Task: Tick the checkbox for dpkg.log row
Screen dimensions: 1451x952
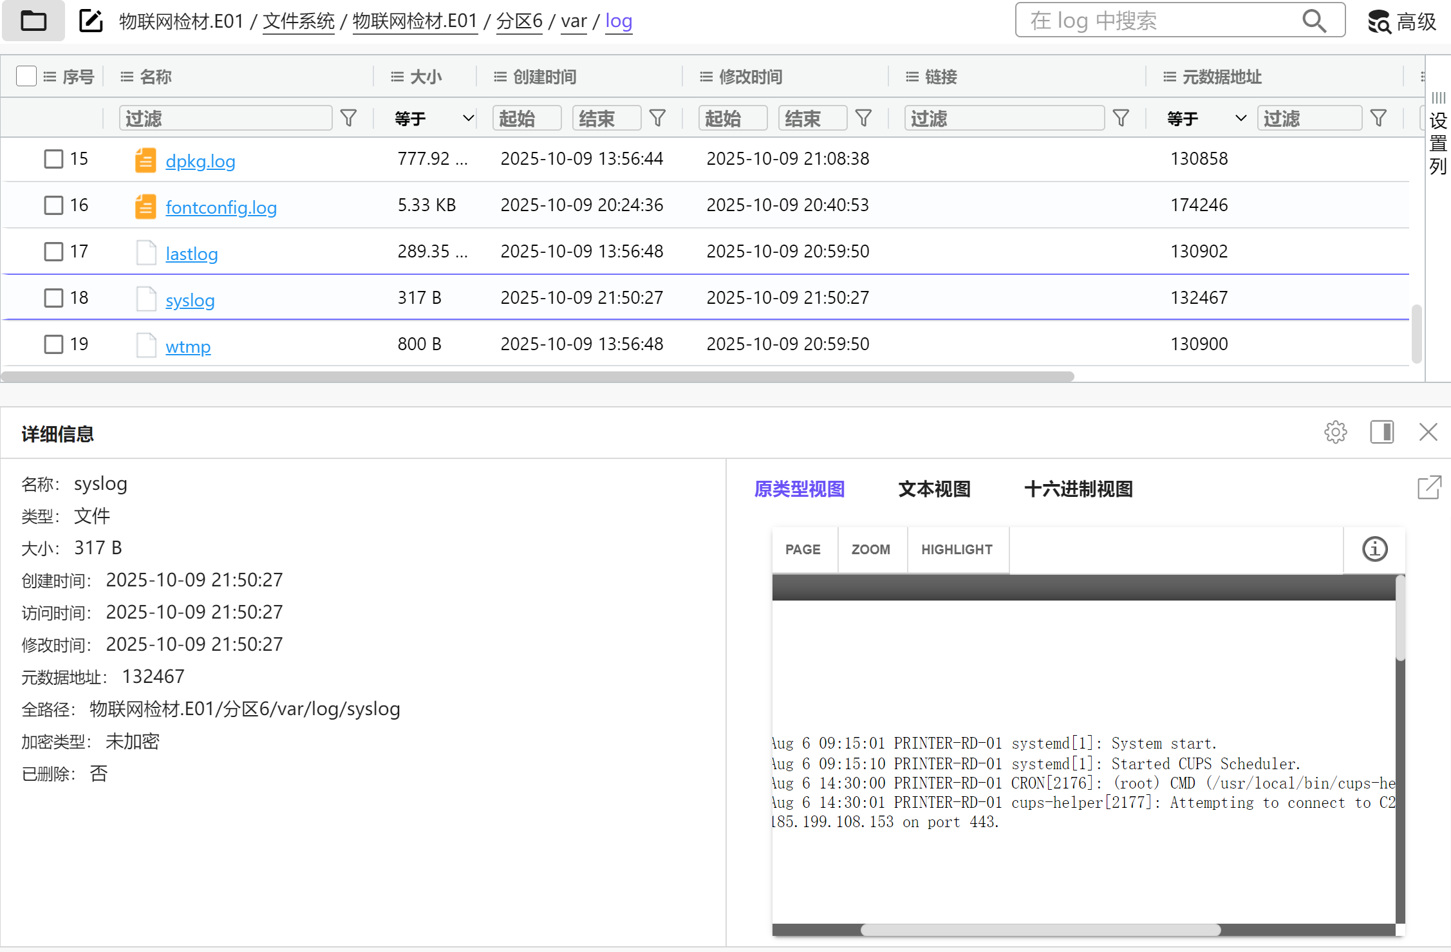Action: 53,159
